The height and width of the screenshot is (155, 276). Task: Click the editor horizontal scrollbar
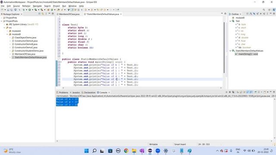pyautogui.click(x=142, y=88)
